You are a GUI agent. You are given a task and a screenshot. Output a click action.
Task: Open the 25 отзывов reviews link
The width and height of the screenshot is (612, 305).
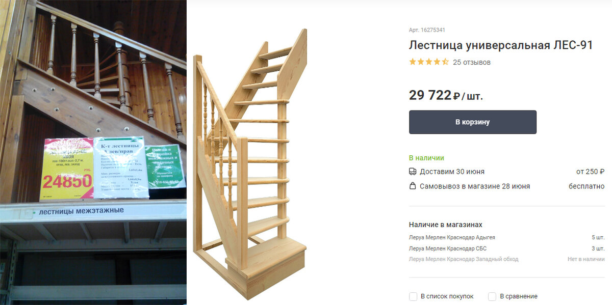pos(472,62)
